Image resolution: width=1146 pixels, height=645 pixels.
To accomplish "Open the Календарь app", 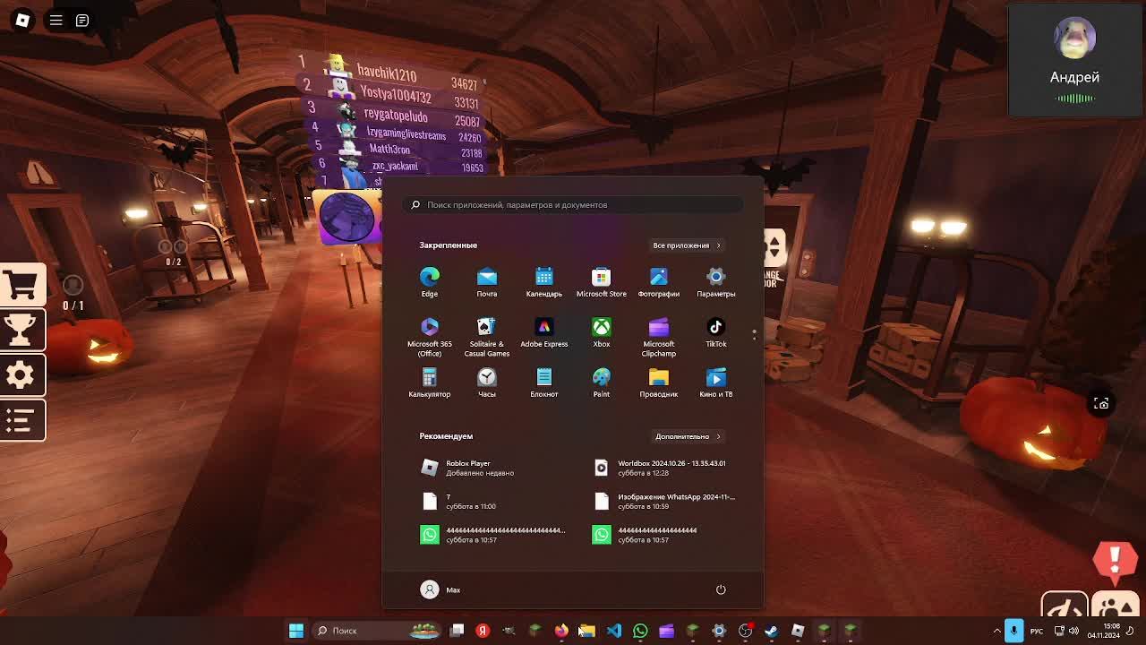I will point(544,281).
